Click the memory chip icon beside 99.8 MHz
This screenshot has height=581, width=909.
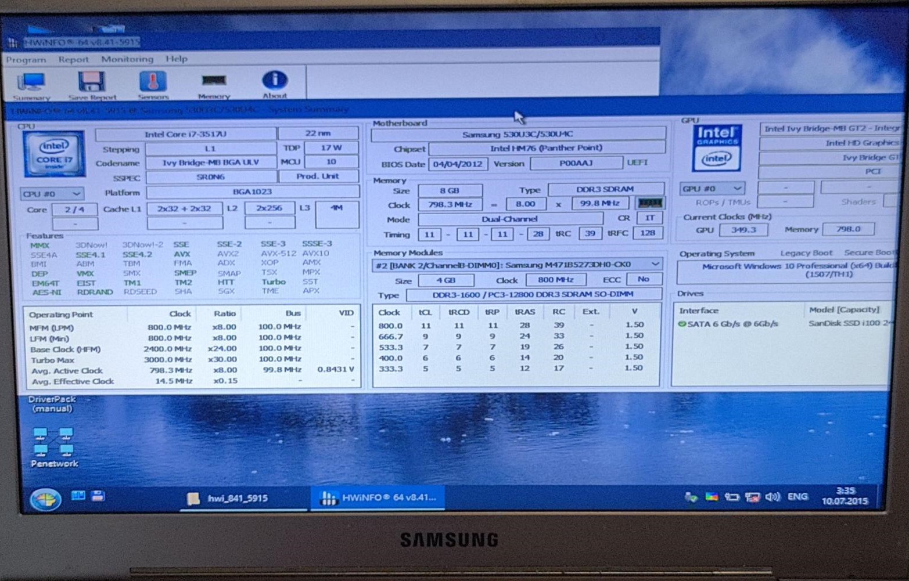[x=649, y=204]
